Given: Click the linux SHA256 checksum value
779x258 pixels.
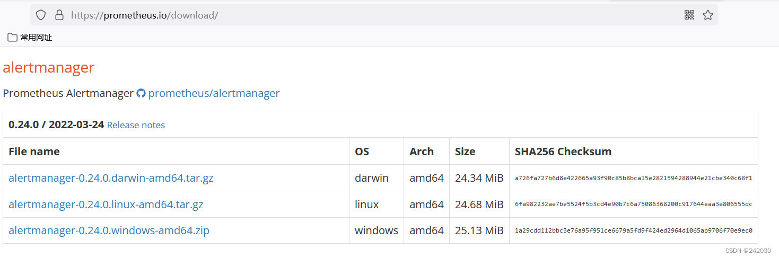Looking at the screenshot, I should coord(633,204).
